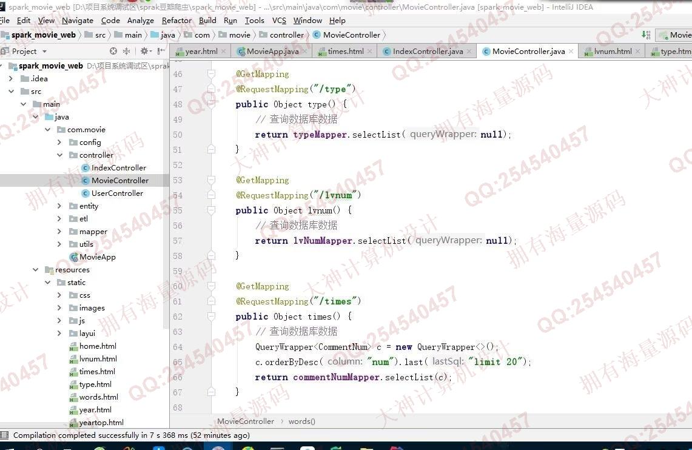Open the Project view dropdown

(x=44, y=52)
